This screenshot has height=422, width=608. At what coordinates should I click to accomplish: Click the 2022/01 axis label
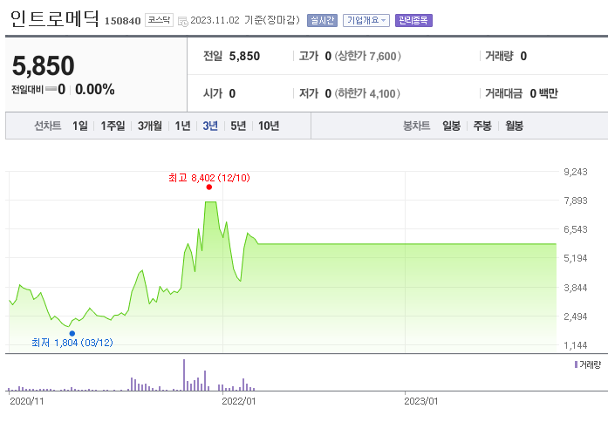pos(239,401)
